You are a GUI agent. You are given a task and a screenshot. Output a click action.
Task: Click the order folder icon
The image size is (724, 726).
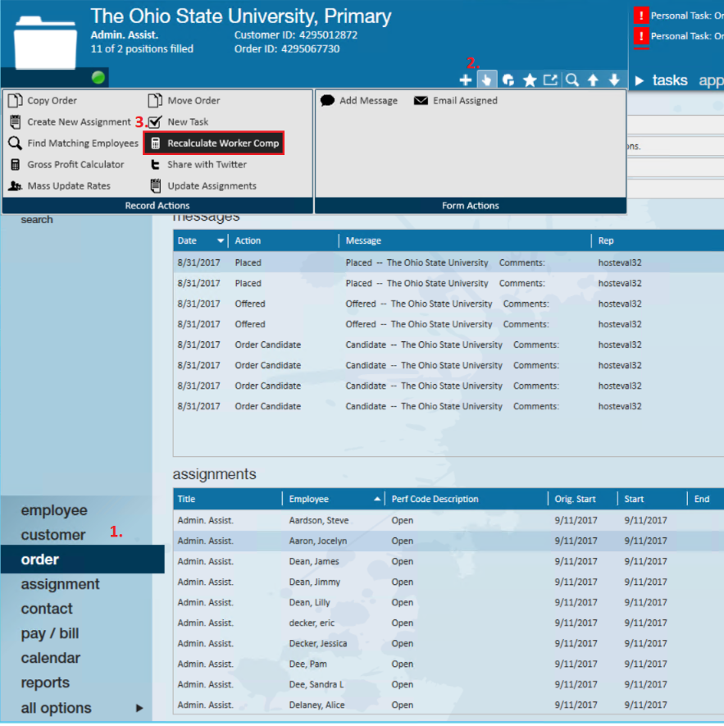click(45, 43)
